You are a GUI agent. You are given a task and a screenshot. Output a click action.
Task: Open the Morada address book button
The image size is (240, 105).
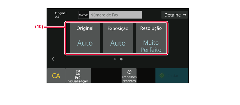[84, 15]
